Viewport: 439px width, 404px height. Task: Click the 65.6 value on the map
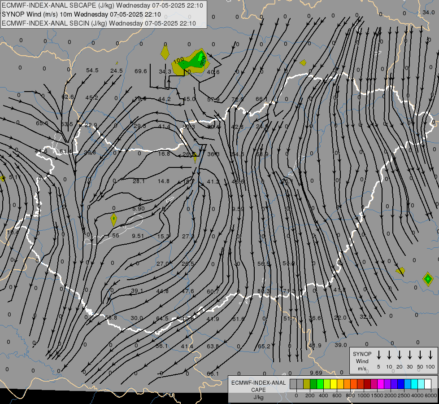(x=42, y=123)
